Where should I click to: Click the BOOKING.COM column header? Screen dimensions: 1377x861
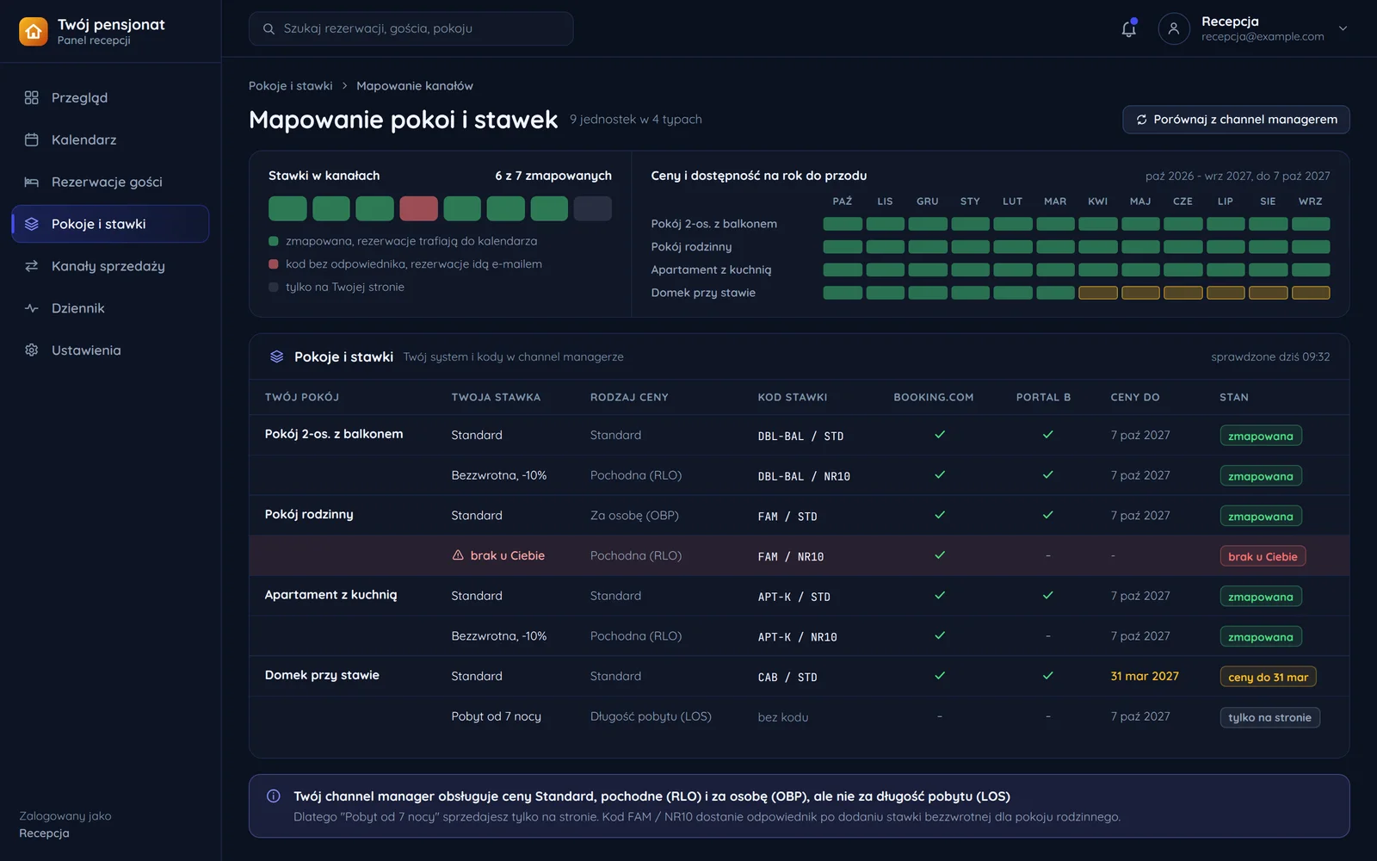(933, 397)
